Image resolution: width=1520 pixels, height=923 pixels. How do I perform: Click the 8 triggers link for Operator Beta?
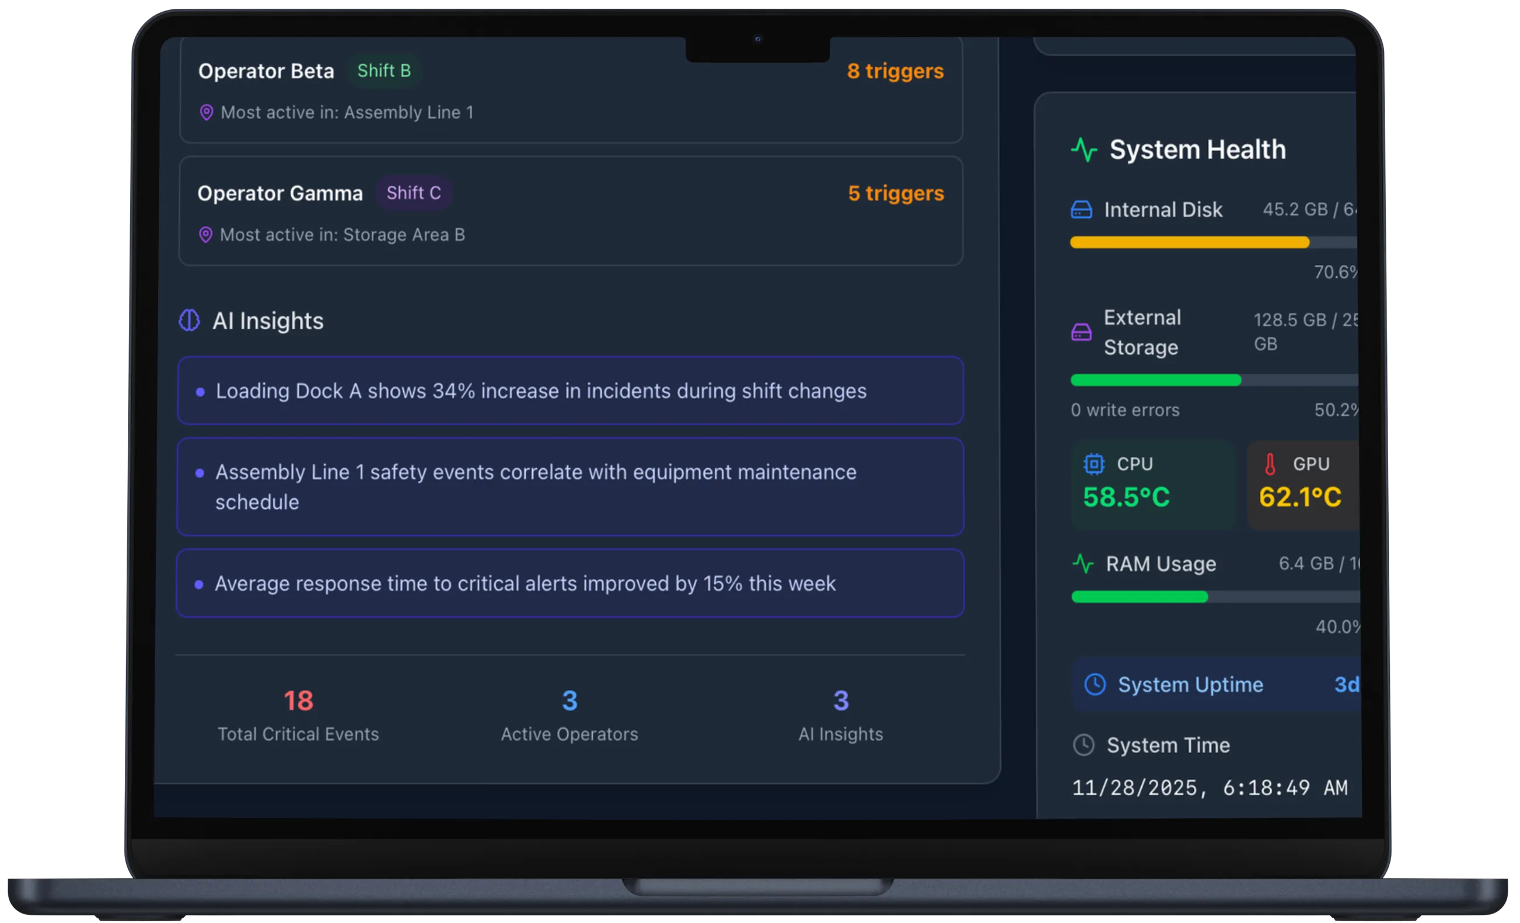click(x=894, y=71)
